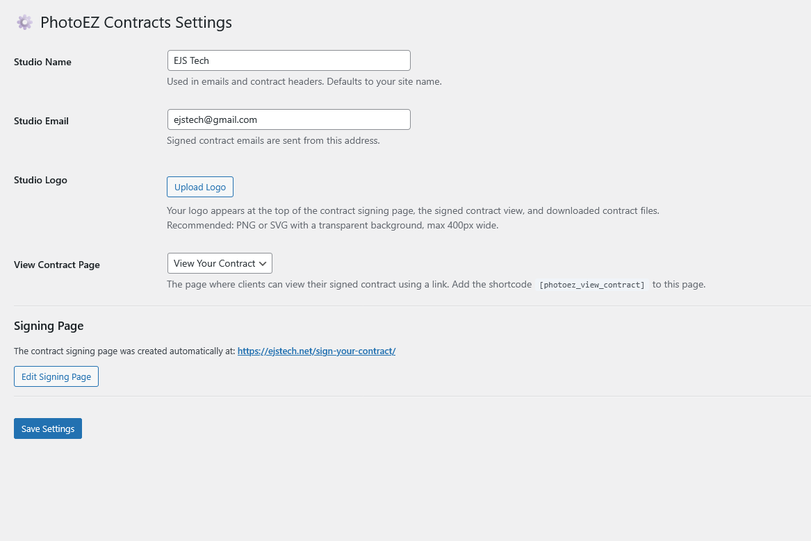Click the Studio Name field label

42,62
